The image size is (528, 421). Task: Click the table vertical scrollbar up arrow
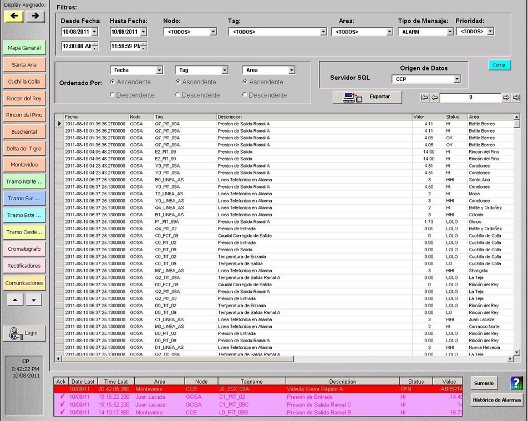point(517,116)
